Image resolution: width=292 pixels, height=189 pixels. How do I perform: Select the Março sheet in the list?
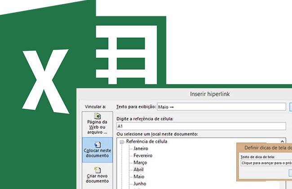pyautogui.click(x=140, y=162)
